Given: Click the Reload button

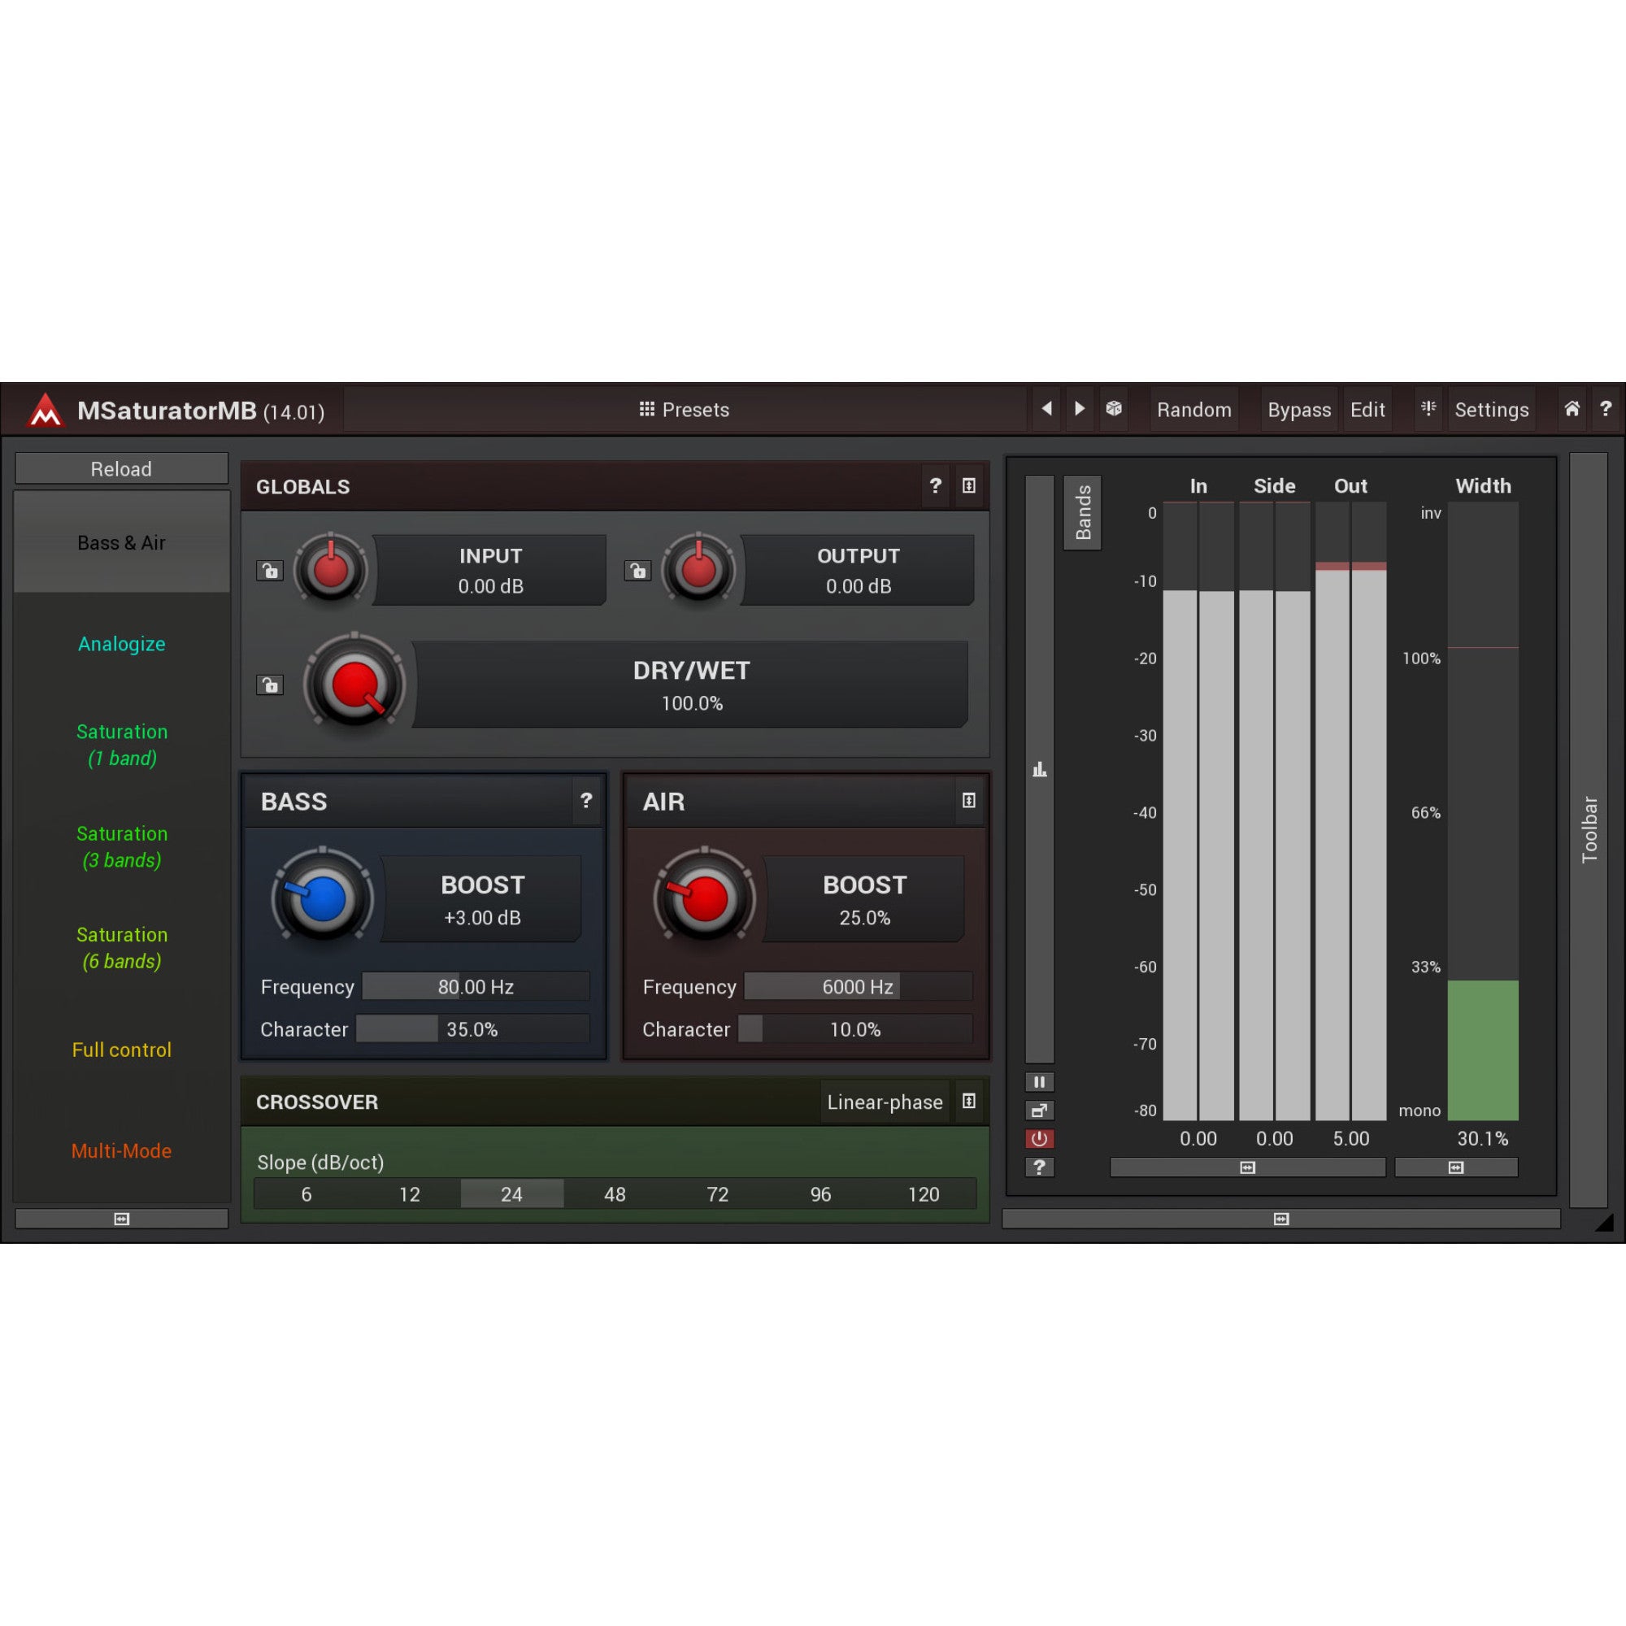Looking at the screenshot, I should [x=122, y=469].
